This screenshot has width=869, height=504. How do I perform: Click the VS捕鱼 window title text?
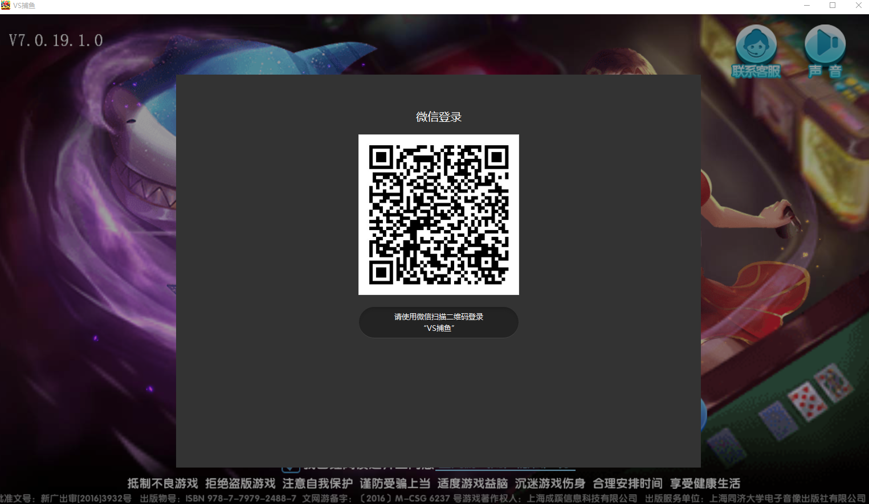point(25,6)
